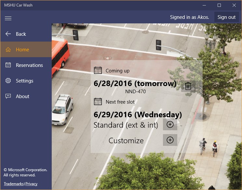Add Standard (ext & int) wash with plus icon
Image resolution: width=242 pixels, height=190 pixels.
pos(170,124)
